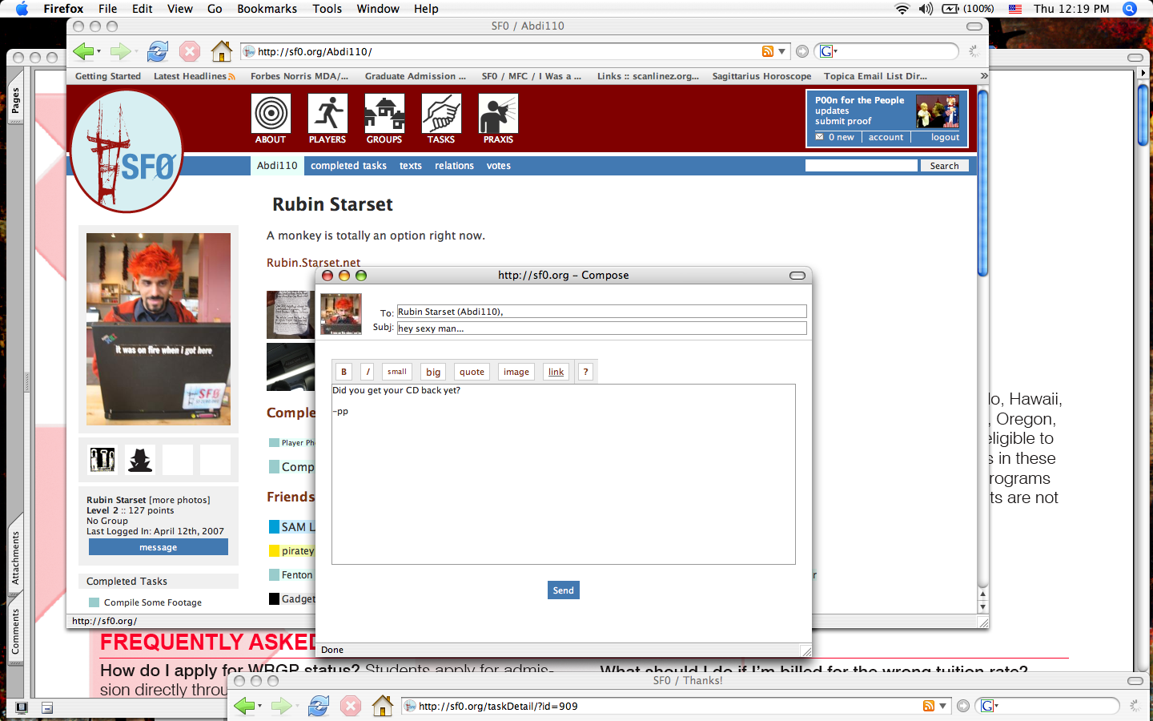Image resolution: width=1153 pixels, height=721 pixels.
Task: Toggle italic formatting in Compose
Action: point(368,372)
